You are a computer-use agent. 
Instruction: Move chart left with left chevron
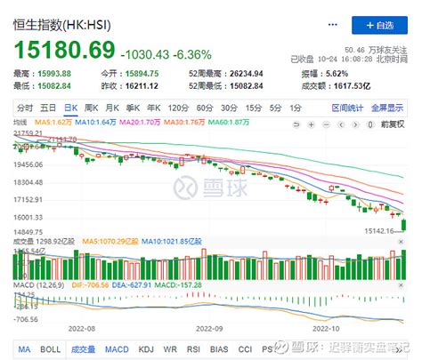point(341,124)
